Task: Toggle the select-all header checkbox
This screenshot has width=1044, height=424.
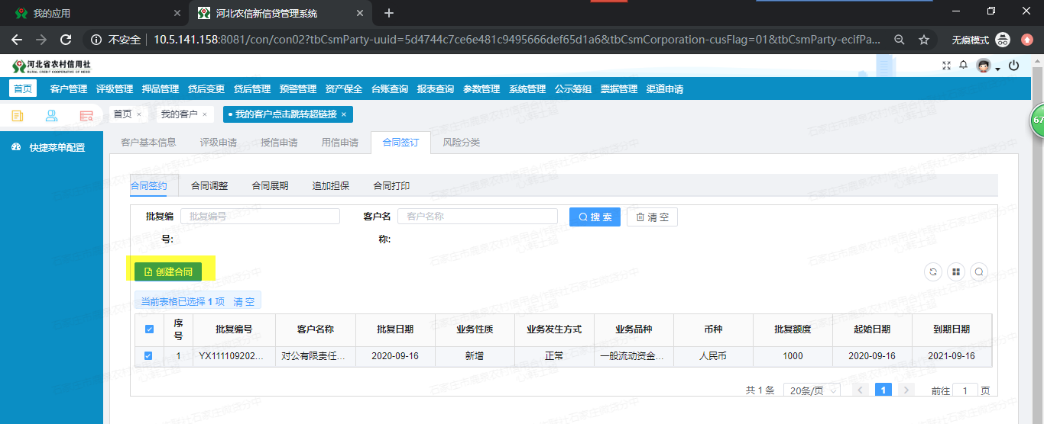Action: (x=149, y=329)
